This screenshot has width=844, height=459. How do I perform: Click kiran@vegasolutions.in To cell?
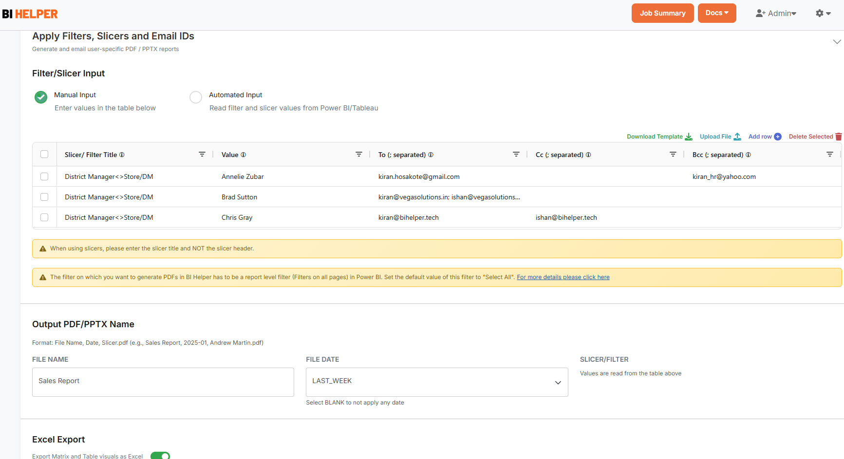pos(449,197)
